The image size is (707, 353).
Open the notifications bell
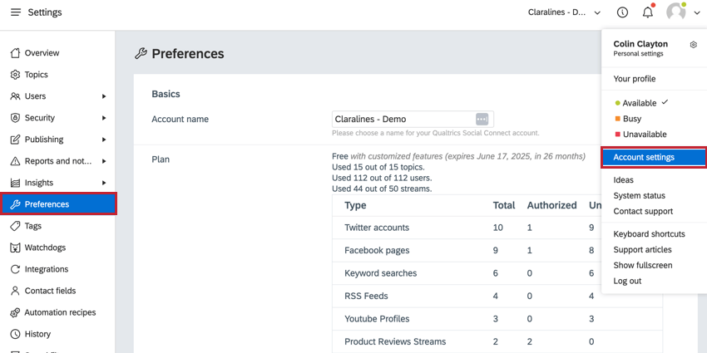[x=647, y=12]
